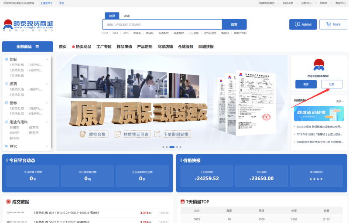Click the 铝板 category icon

click(7, 59)
